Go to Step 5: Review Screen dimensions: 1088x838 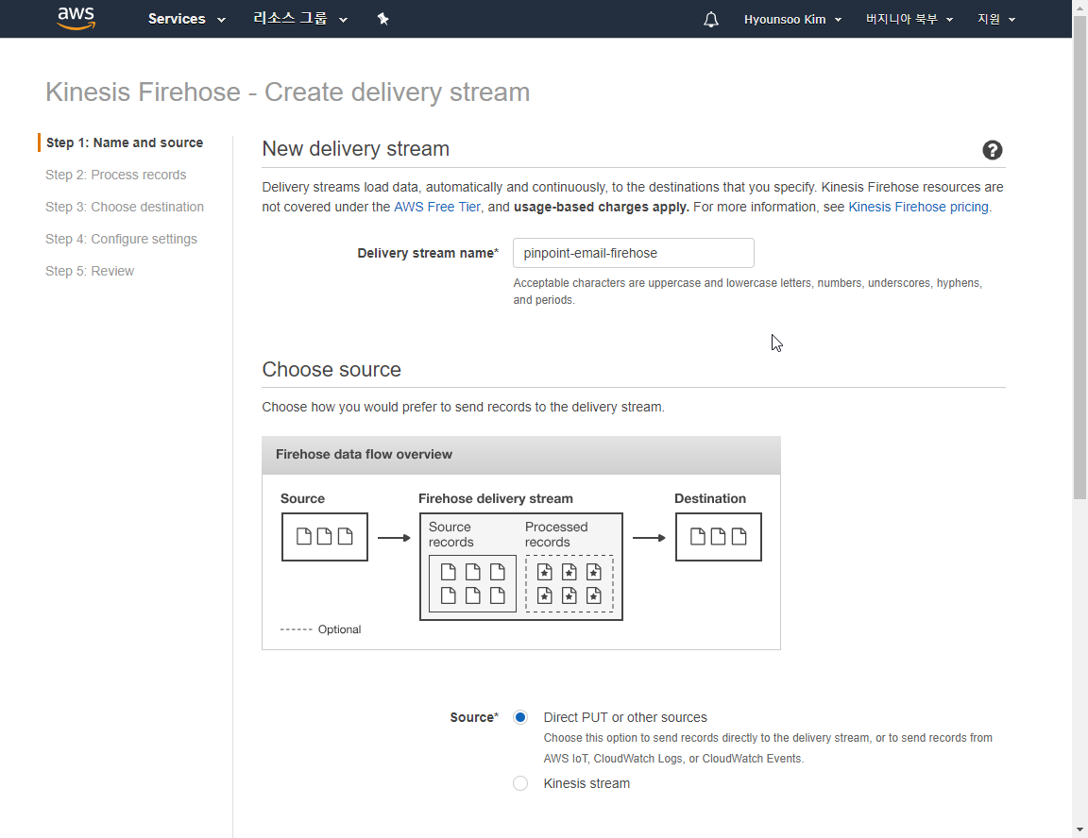point(91,271)
